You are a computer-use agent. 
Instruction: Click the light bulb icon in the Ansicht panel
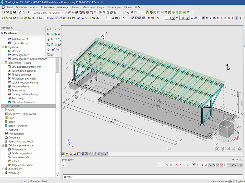48,50
